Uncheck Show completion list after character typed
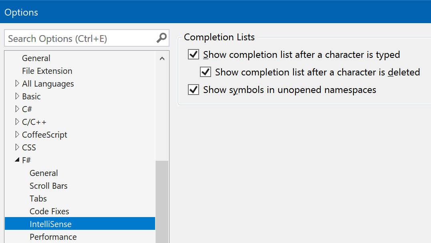431x243 pixels. coord(194,54)
